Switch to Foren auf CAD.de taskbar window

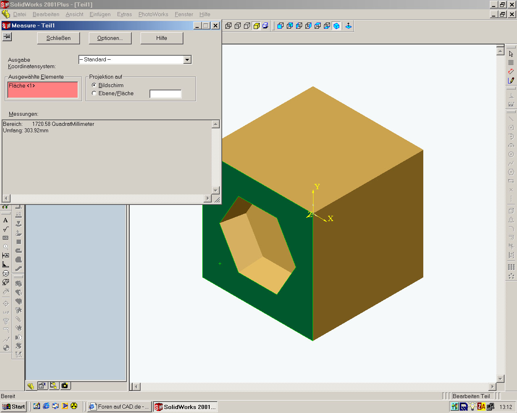pyautogui.click(x=119, y=407)
